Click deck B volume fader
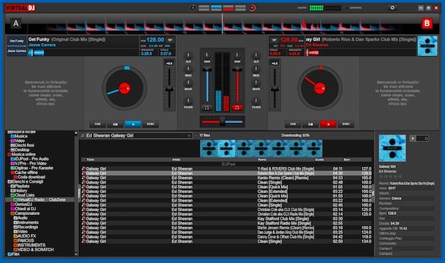Image resolution: width=445 pixels, height=263 pixels. tap(237, 69)
